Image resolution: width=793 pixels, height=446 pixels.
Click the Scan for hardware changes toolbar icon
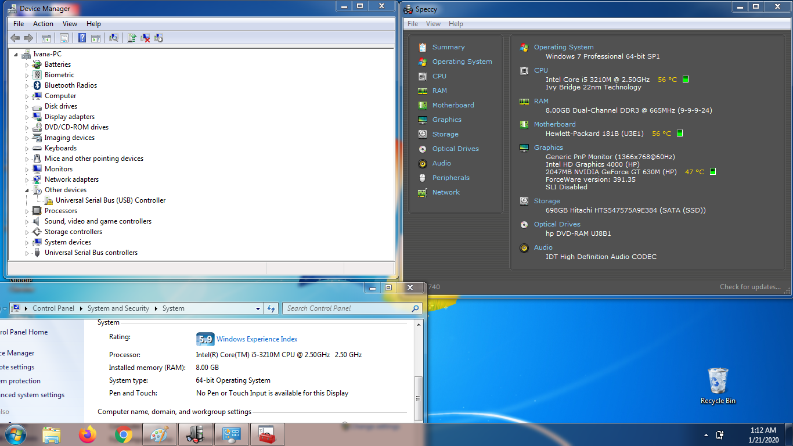coord(114,38)
